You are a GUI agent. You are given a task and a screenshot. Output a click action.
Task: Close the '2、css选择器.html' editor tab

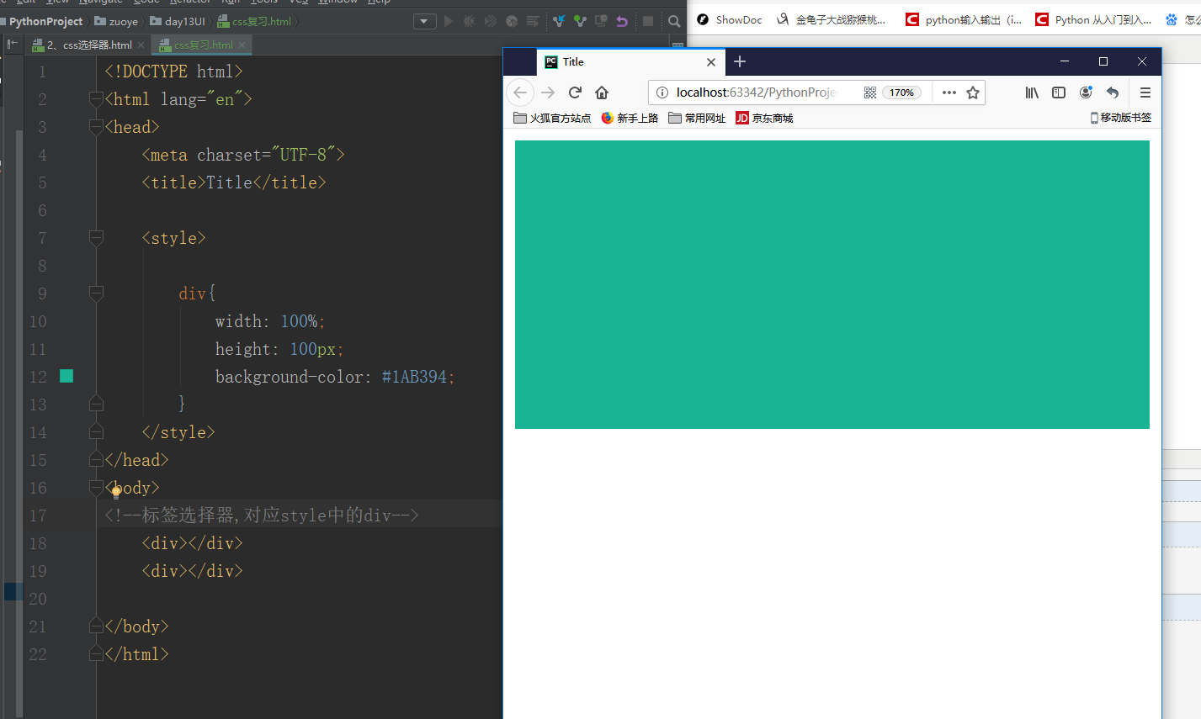(141, 45)
